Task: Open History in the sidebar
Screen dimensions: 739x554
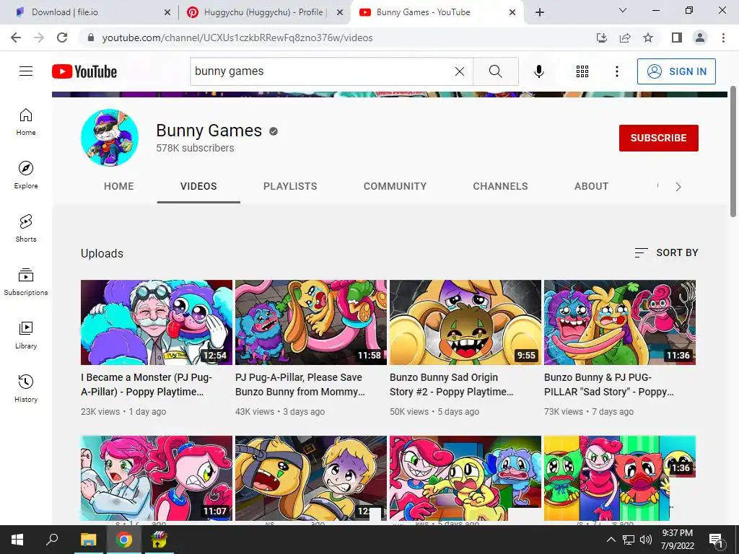Action: 26,388
